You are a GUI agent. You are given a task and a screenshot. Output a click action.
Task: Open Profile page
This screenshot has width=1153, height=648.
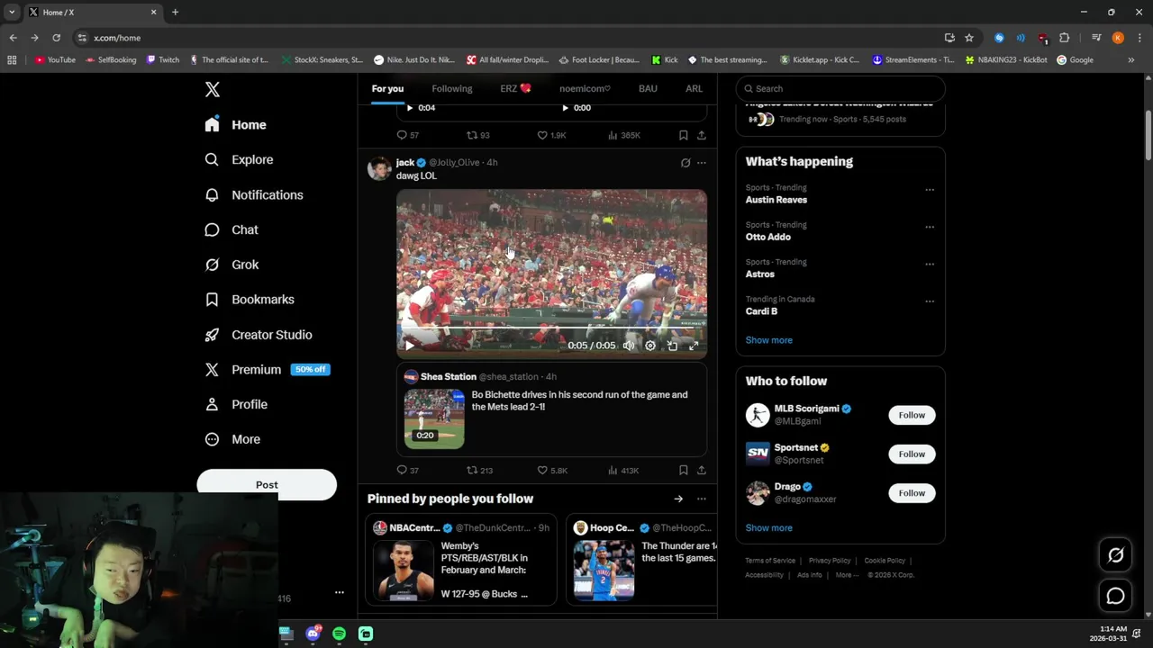pos(235,404)
